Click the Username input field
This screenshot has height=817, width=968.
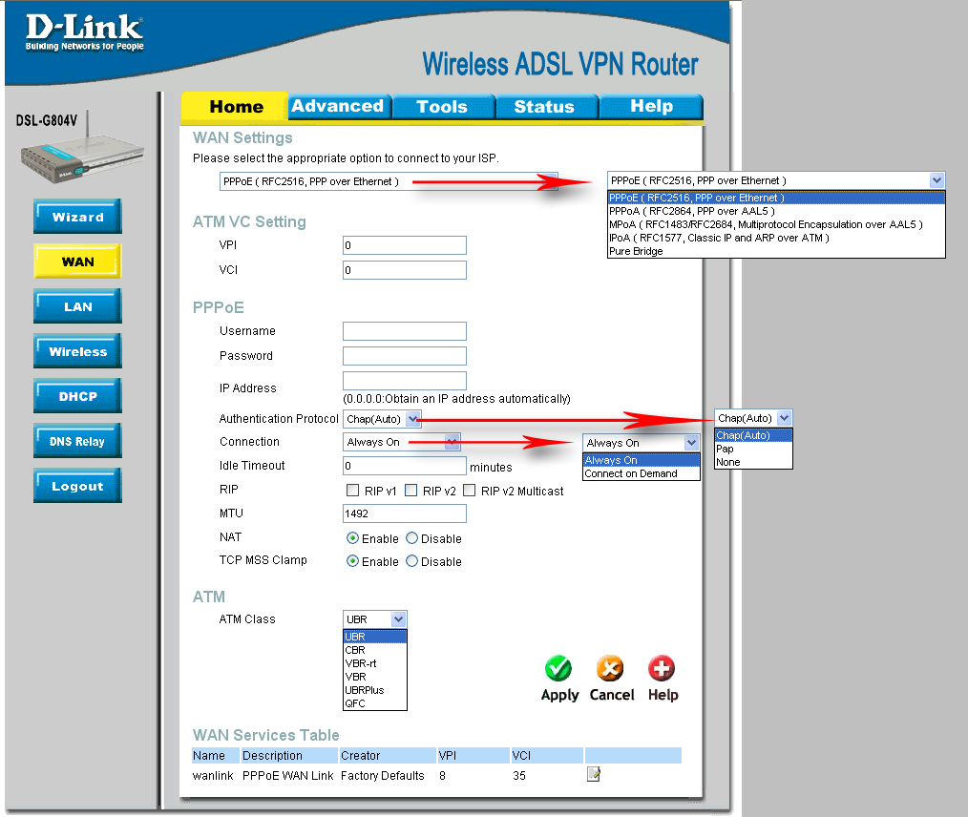coord(405,331)
